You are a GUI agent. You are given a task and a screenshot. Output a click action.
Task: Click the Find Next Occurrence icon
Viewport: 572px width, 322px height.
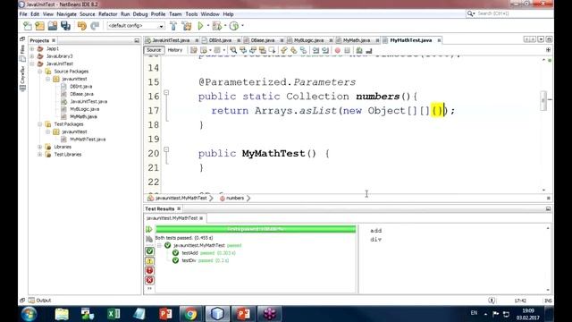(x=252, y=50)
